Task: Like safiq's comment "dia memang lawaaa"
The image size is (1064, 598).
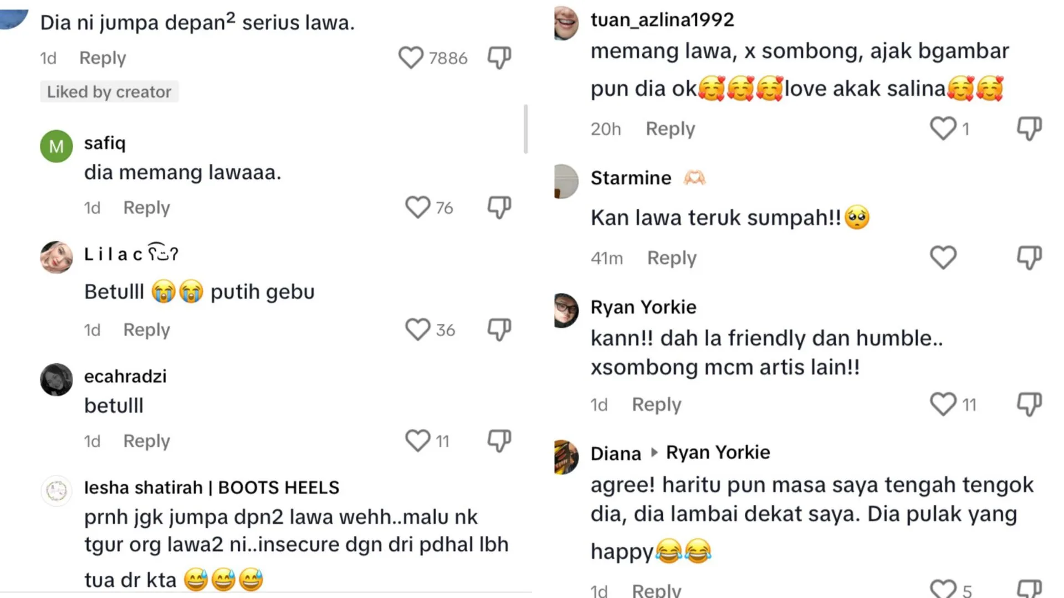Action: click(x=417, y=208)
